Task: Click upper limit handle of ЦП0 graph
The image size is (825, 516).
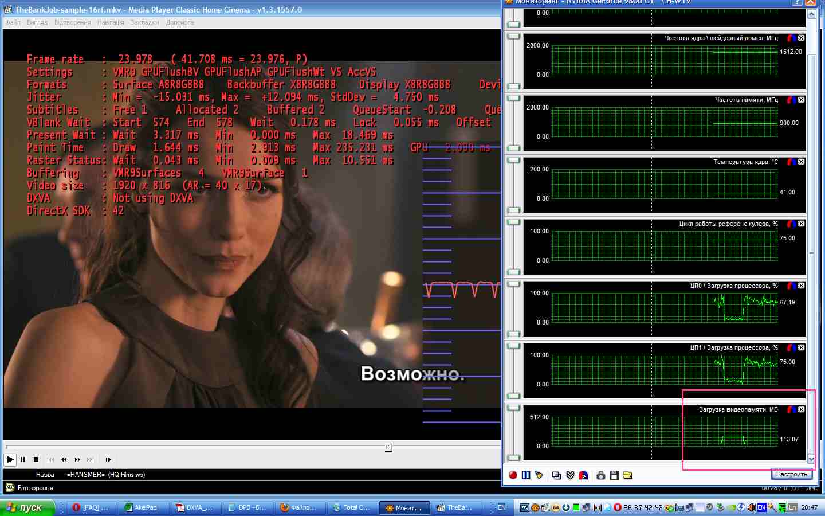Action: tap(514, 284)
